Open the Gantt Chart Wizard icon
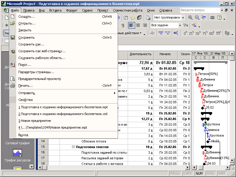 194,25
